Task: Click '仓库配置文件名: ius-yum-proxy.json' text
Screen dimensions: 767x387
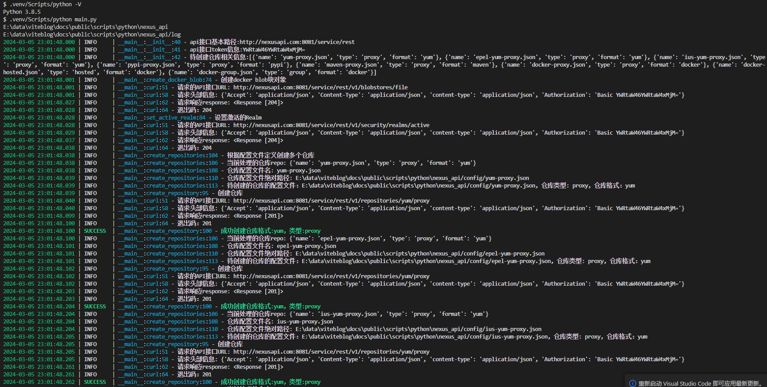Action: pyautogui.click(x=280, y=322)
